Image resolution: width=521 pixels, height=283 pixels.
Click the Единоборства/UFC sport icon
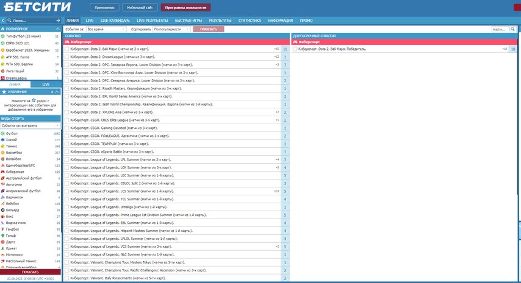(x=2, y=166)
